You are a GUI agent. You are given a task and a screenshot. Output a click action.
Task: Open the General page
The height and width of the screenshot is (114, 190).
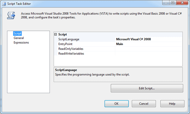click(x=19, y=38)
